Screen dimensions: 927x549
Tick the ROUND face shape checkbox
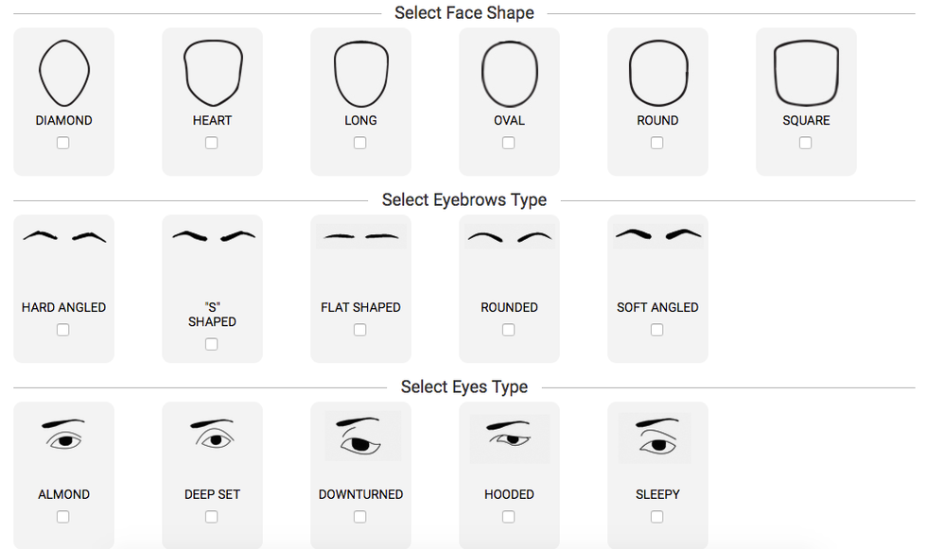[x=657, y=143]
